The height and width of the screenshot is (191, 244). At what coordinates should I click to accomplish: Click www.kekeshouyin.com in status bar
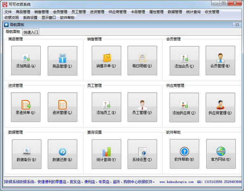coord(177,182)
